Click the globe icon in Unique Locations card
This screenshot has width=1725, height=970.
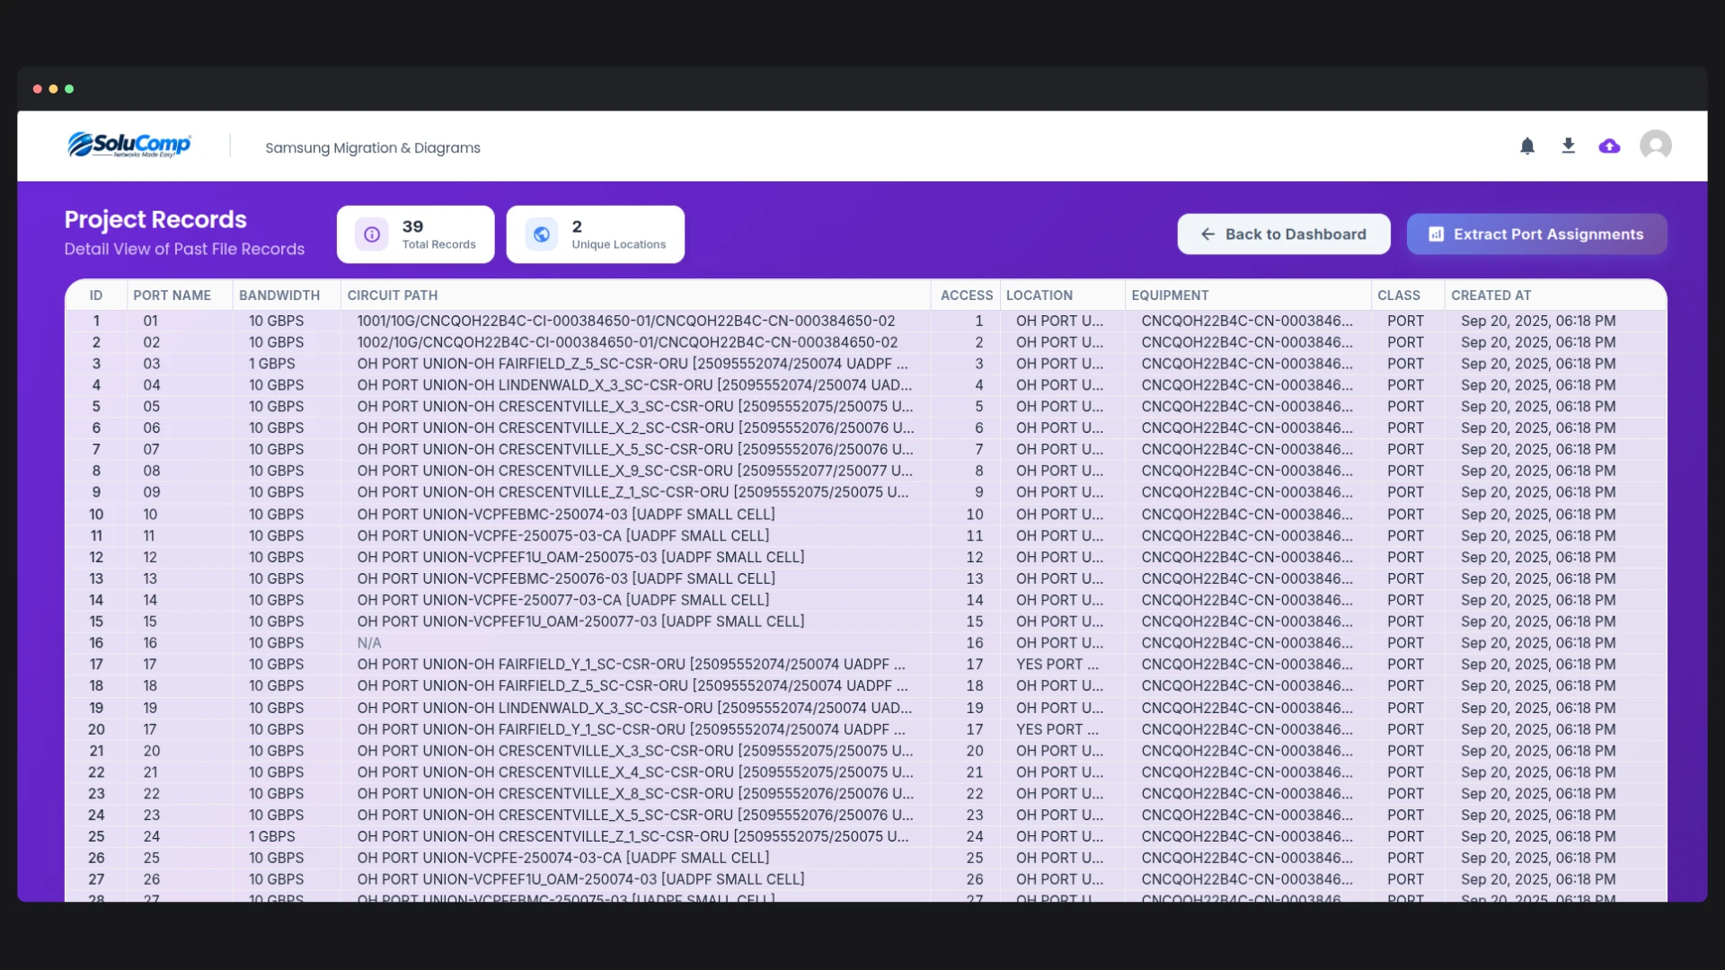pyautogui.click(x=541, y=234)
